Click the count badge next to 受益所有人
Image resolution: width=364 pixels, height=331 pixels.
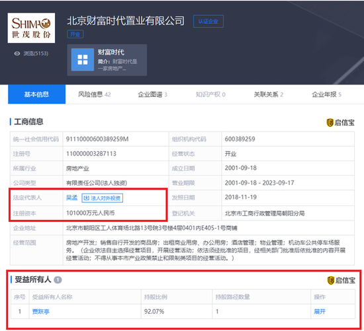pyautogui.click(x=58, y=280)
